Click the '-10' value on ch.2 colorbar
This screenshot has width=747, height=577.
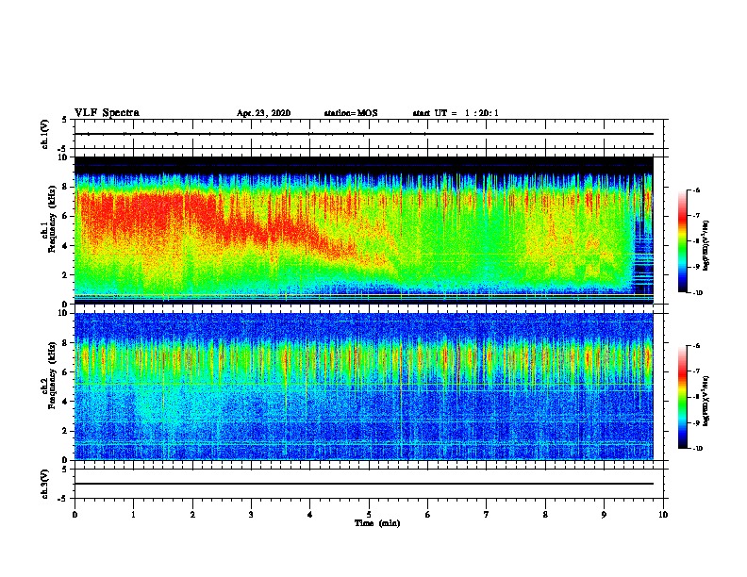[697, 449]
